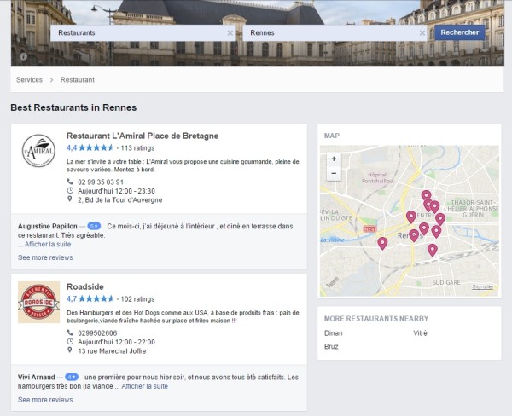See more reviews for Roadside
The image size is (512, 416).
click(45, 400)
